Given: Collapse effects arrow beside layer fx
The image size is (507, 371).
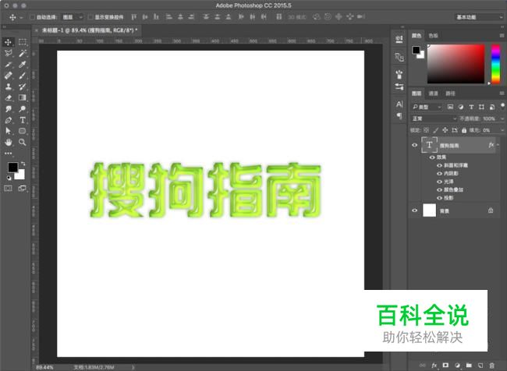Looking at the screenshot, I should pos(498,145).
